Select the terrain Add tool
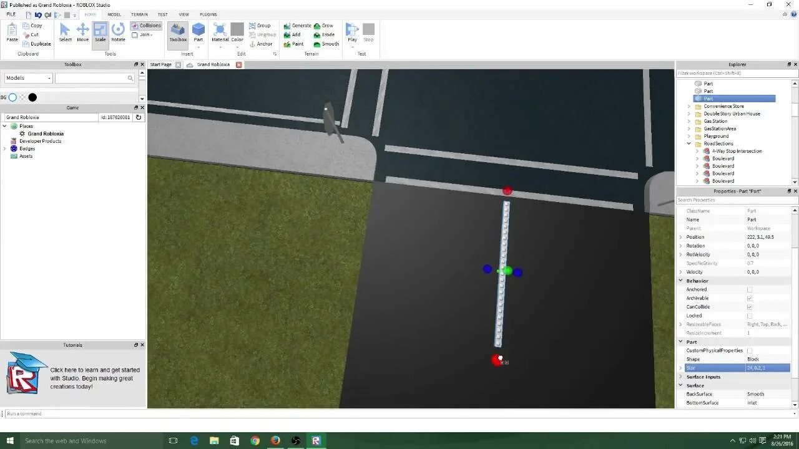This screenshot has width=799, height=449. [292, 35]
